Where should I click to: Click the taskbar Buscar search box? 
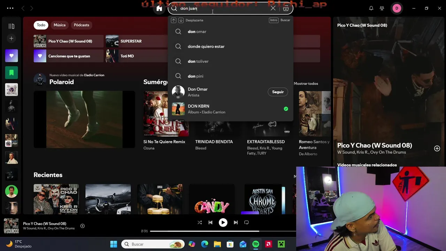click(153, 244)
